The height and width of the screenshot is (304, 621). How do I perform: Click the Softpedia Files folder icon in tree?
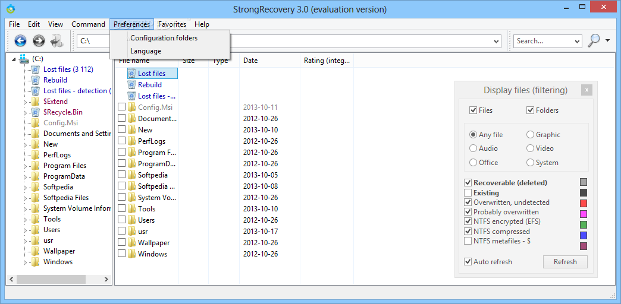click(x=36, y=198)
